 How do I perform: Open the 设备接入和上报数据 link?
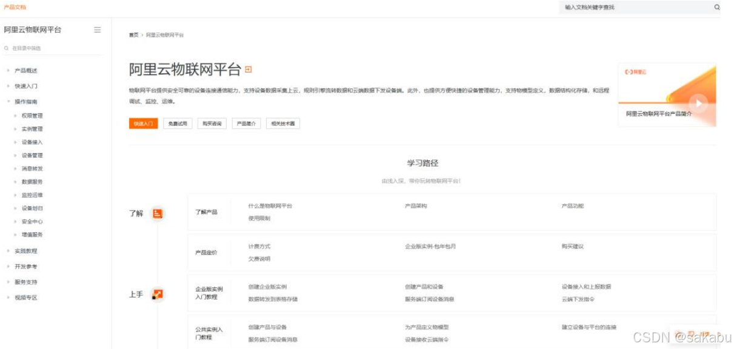(587, 287)
